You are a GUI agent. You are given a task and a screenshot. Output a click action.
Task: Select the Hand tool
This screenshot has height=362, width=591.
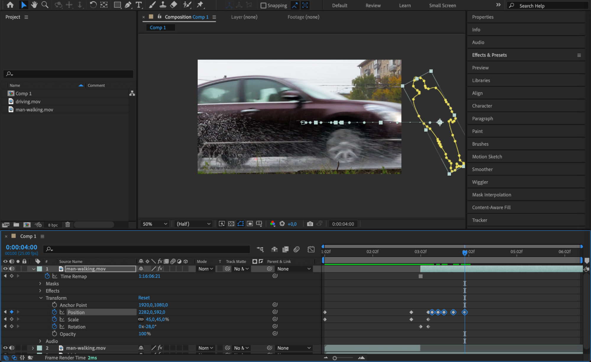34,5
